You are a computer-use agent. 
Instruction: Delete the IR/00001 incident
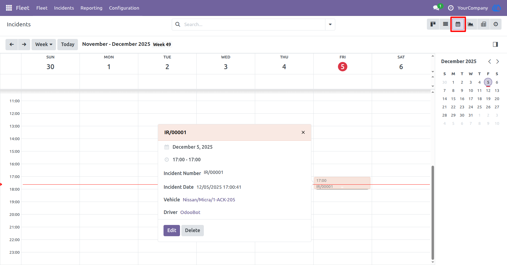[x=193, y=230]
